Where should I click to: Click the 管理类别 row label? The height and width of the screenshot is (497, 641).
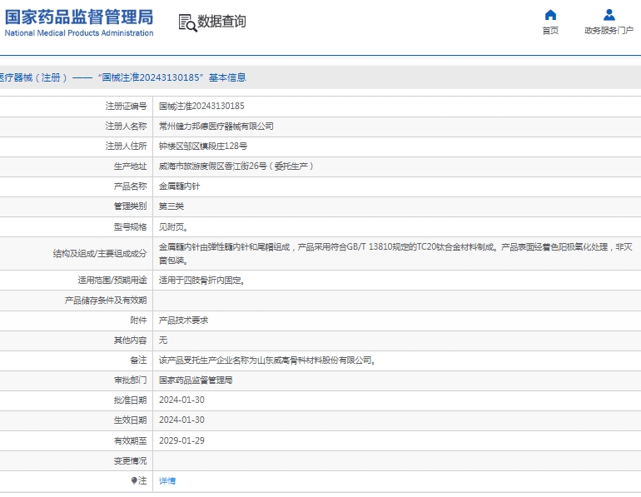coord(130,206)
